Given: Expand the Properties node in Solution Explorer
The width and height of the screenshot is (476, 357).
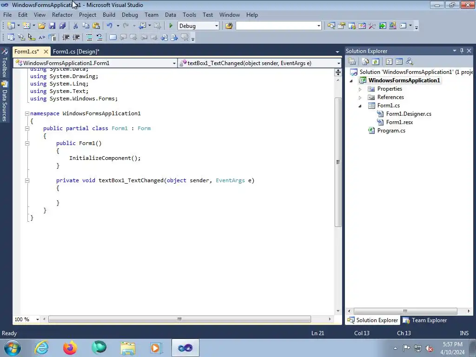Looking at the screenshot, I should point(360,89).
